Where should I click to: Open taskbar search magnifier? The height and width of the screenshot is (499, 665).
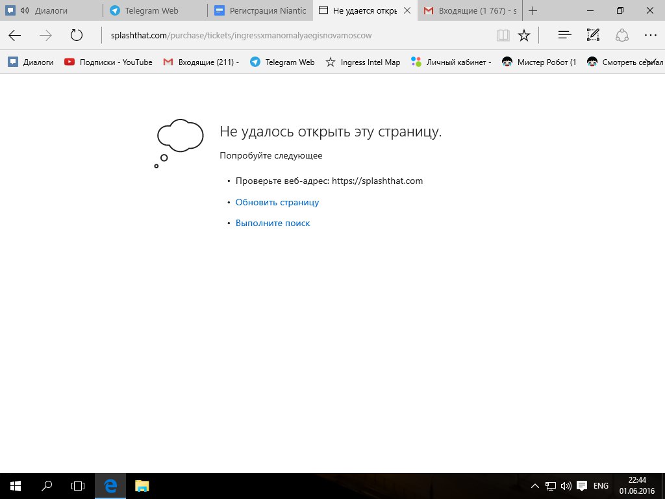pyautogui.click(x=47, y=486)
